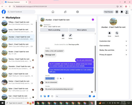Bookmark this page with the star icon

pyautogui.click(x=121, y=6)
